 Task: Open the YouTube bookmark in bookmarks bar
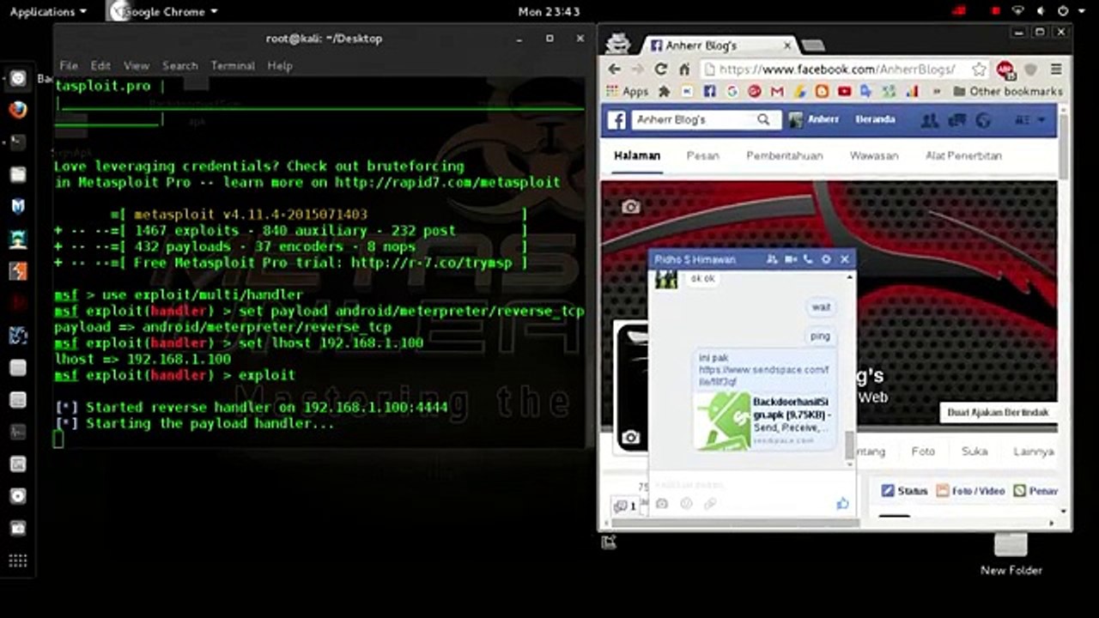(x=844, y=91)
